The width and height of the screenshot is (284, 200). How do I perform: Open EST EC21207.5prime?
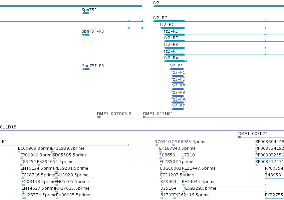coord(177,175)
